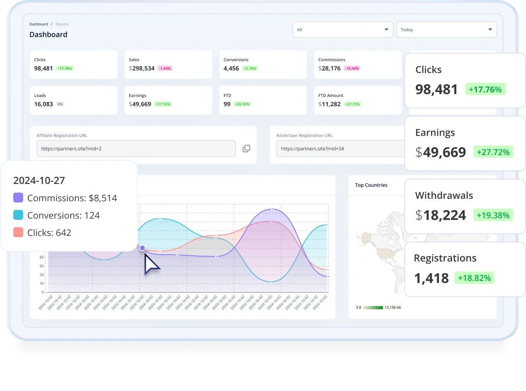
Task: Open the "All" filter dropdown
Action: [x=342, y=29]
